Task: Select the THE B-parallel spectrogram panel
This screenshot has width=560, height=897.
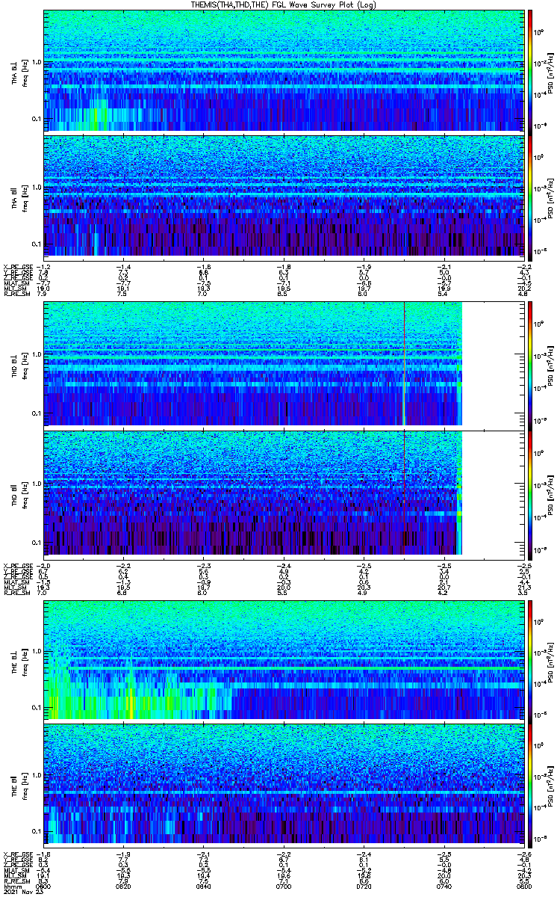Action: click(282, 784)
